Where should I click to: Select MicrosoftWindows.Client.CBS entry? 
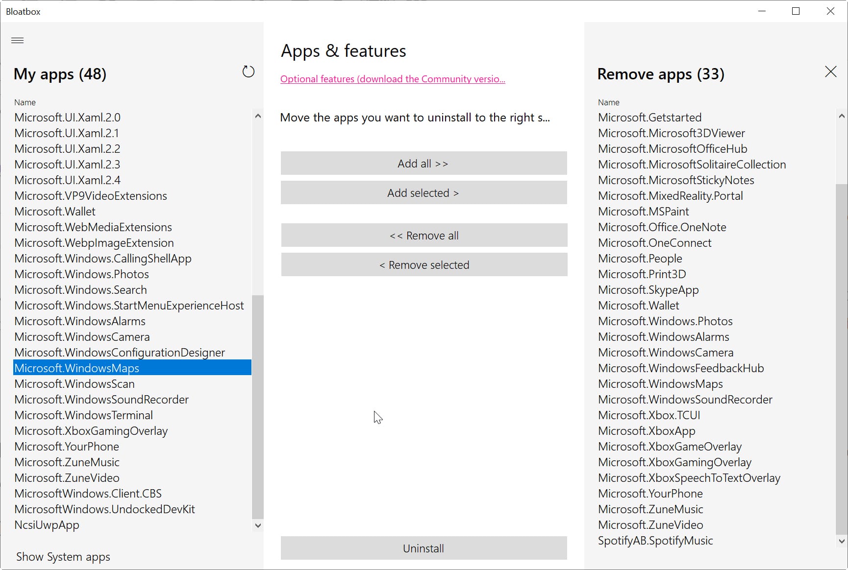point(132,494)
